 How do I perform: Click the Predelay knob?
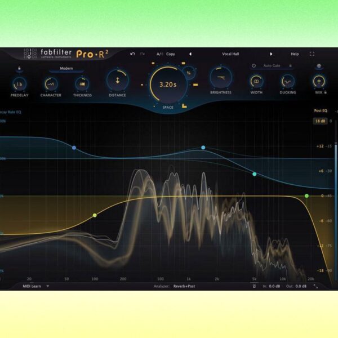pos(19,84)
